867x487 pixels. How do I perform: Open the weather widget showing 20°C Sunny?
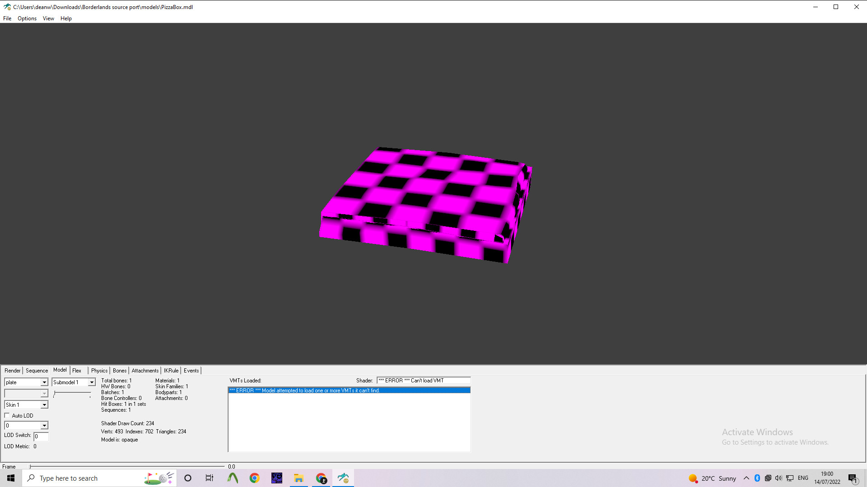[x=712, y=478]
